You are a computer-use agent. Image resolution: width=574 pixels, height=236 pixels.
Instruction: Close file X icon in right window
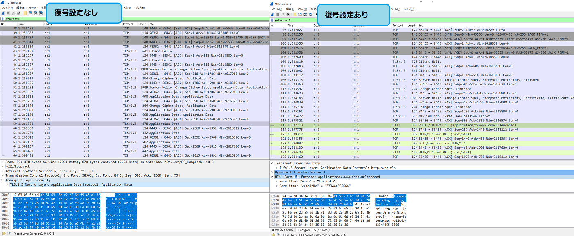click(x=305, y=14)
